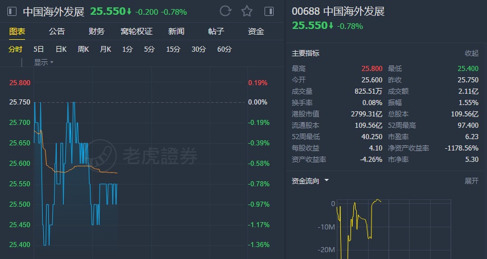This screenshot has width=487, height=259.
Task: Toggle the right sidebar panel icon
Action: click(x=269, y=12)
